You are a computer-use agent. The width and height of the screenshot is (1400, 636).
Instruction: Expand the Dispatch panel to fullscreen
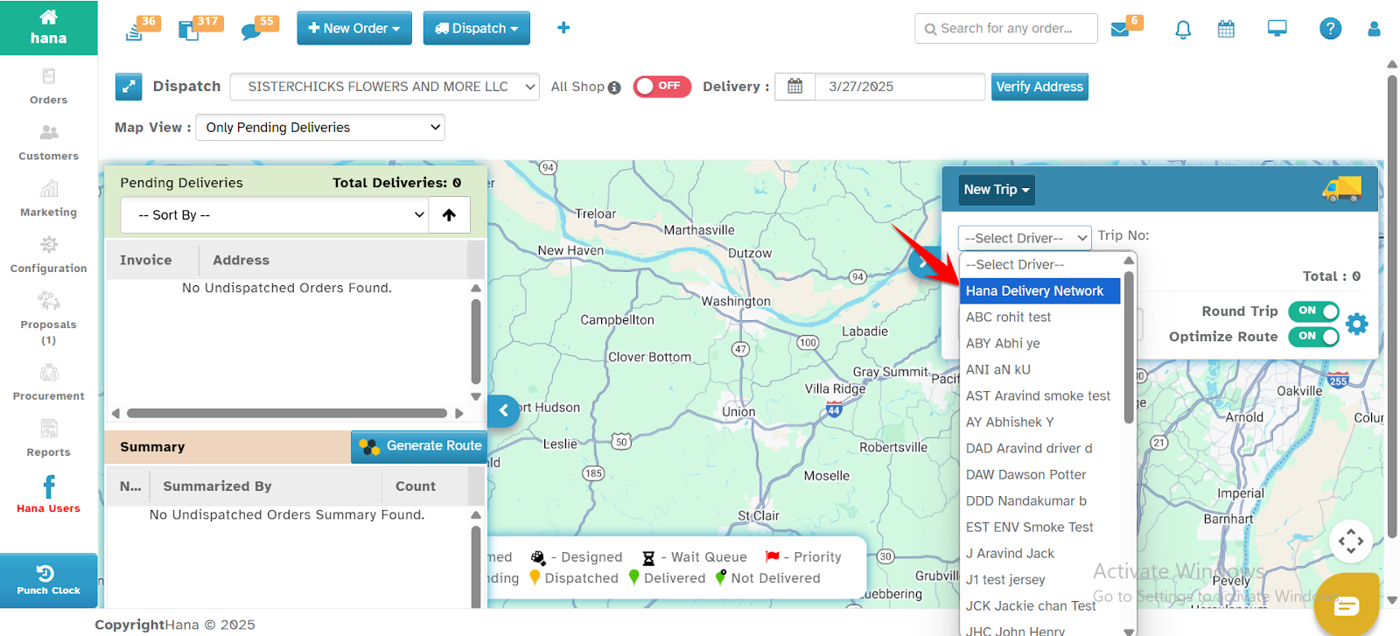pyautogui.click(x=129, y=87)
